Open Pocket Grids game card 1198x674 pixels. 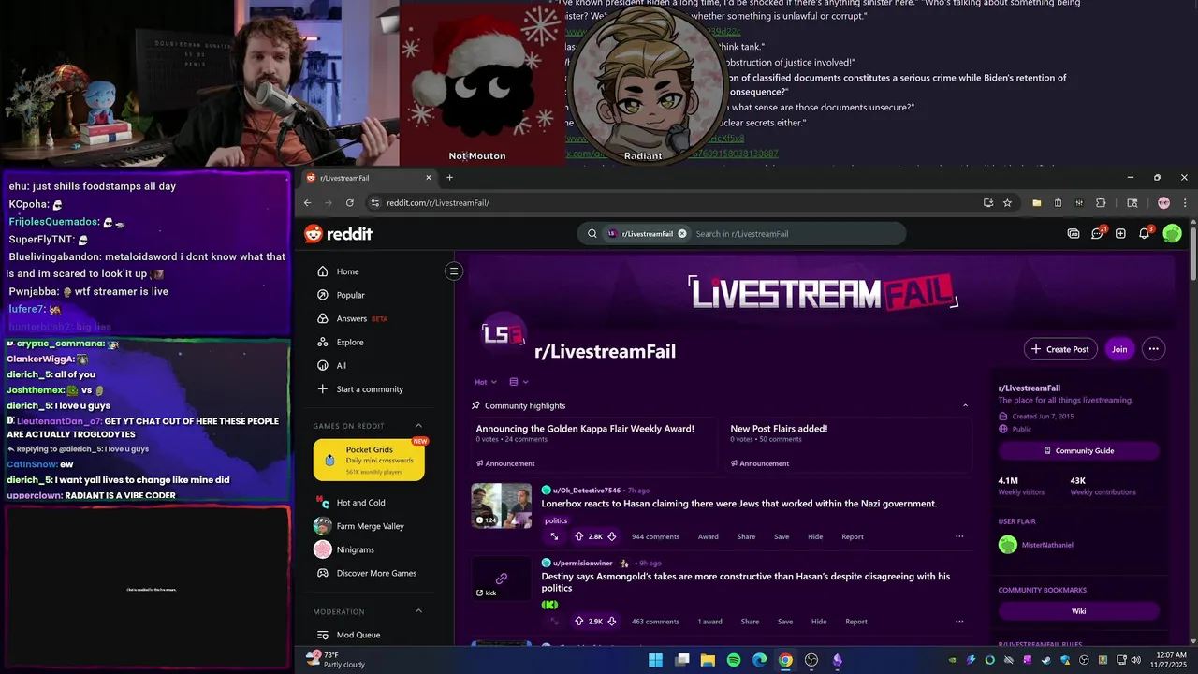point(369,460)
